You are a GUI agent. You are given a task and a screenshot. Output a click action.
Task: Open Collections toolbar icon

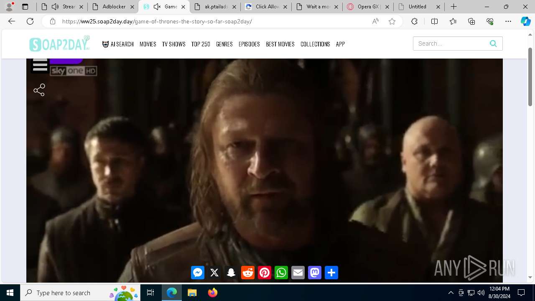point(471,21)
